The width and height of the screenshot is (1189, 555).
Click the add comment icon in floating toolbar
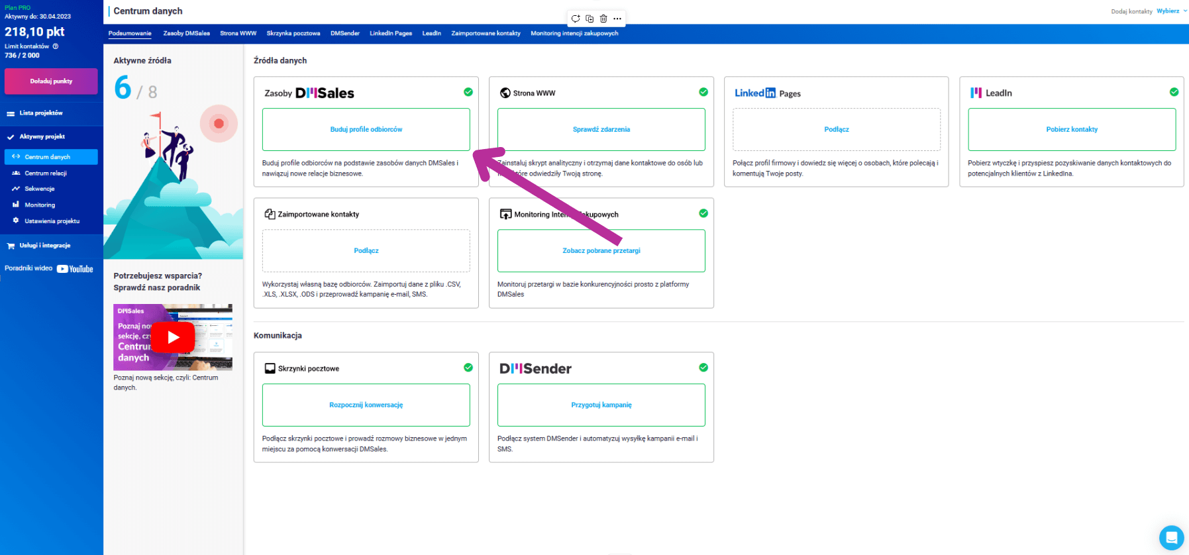click(x=576, y=19)
